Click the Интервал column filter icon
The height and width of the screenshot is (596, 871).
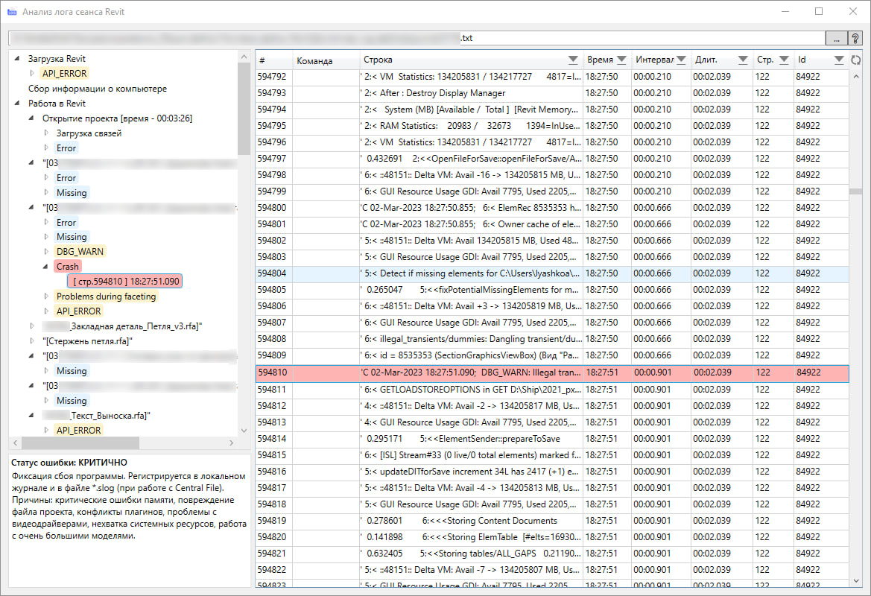681,60
